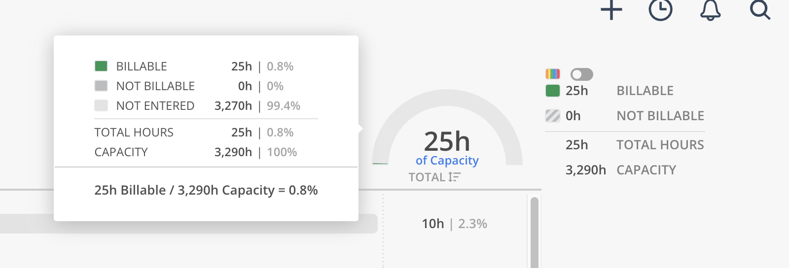789x268 pixels.
Task: Click the search magnifier icon
Action: (x=760, y=10)
